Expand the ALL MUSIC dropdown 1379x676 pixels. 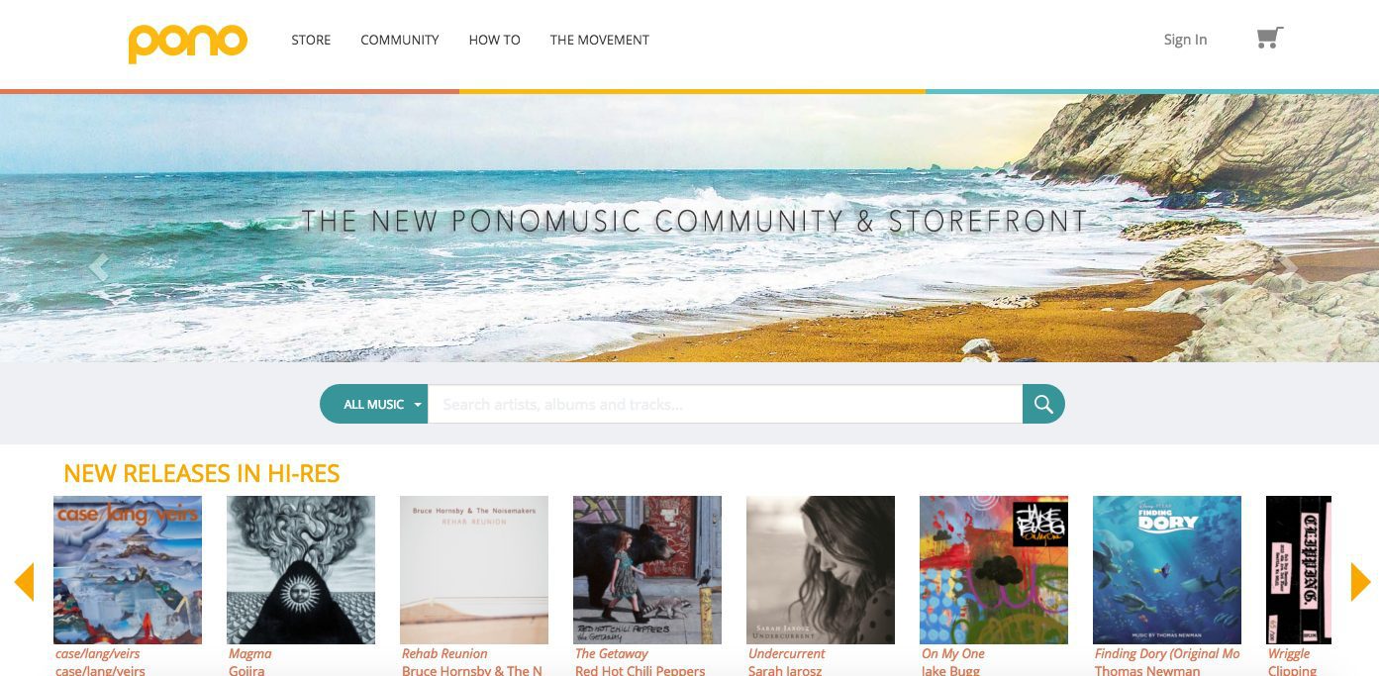[x=374, y=404]
